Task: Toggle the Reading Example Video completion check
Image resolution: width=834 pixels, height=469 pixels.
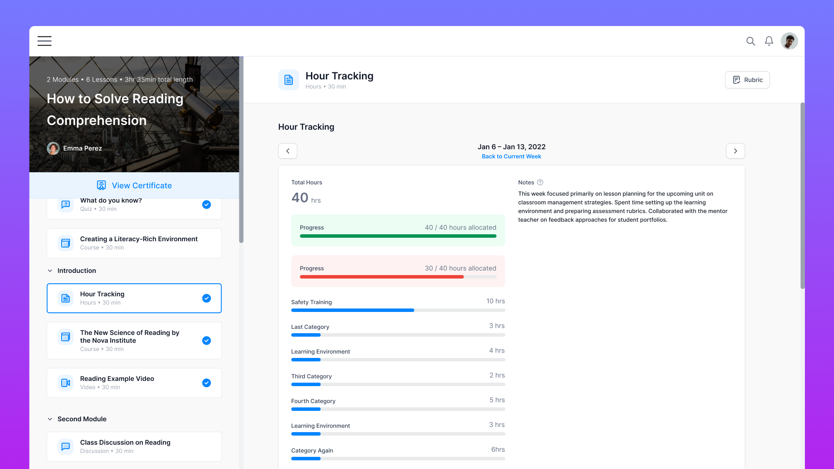Action: (206, 383)
